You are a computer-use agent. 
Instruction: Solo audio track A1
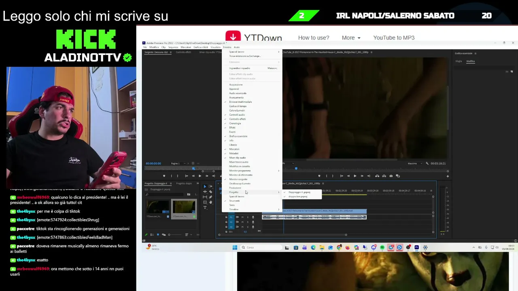pos(248,217)
